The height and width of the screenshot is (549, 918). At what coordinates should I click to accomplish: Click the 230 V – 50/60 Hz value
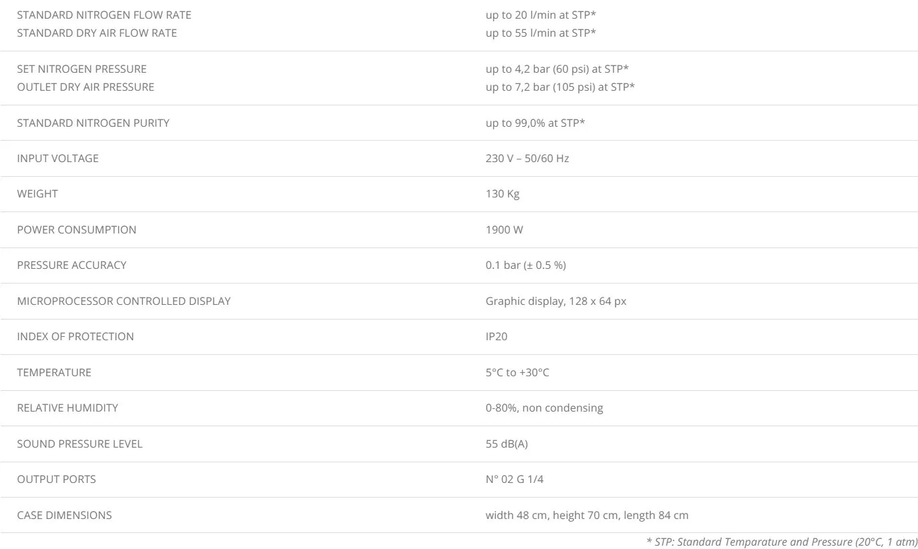click(x=527, y=158)
